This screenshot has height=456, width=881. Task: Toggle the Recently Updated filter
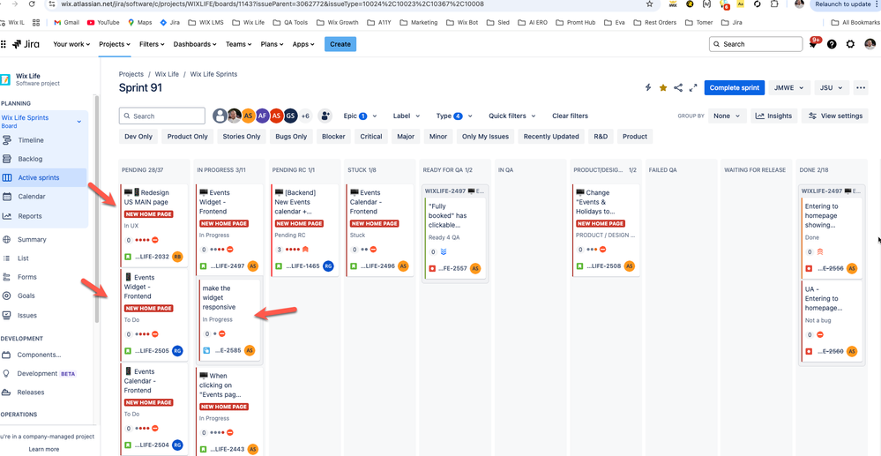point(551,136)
